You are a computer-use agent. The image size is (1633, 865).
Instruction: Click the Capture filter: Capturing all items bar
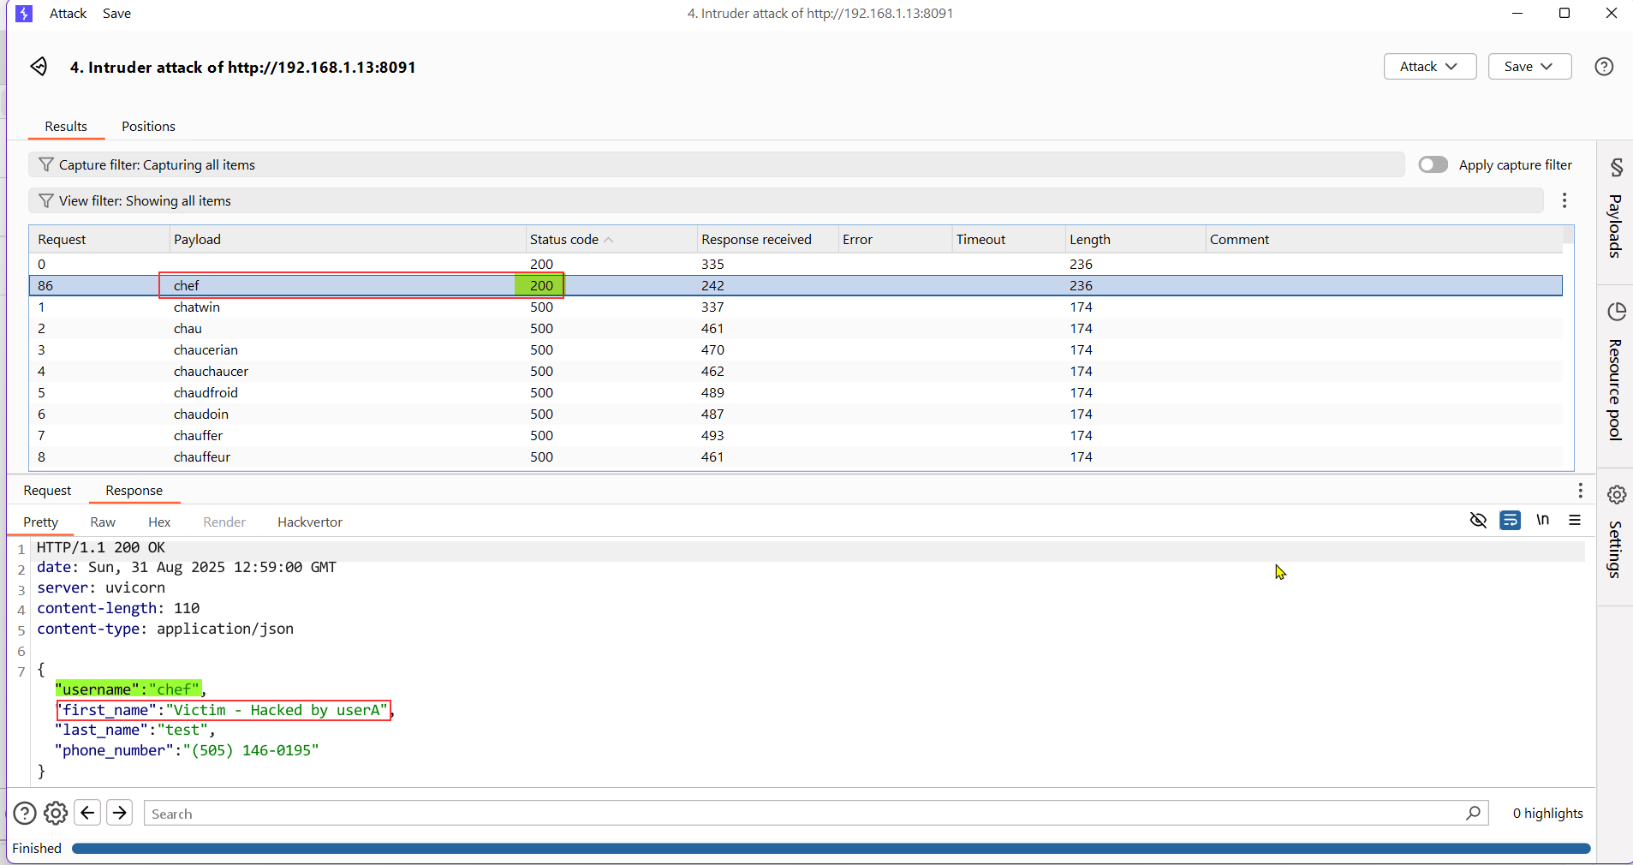(x=716, y=164)
